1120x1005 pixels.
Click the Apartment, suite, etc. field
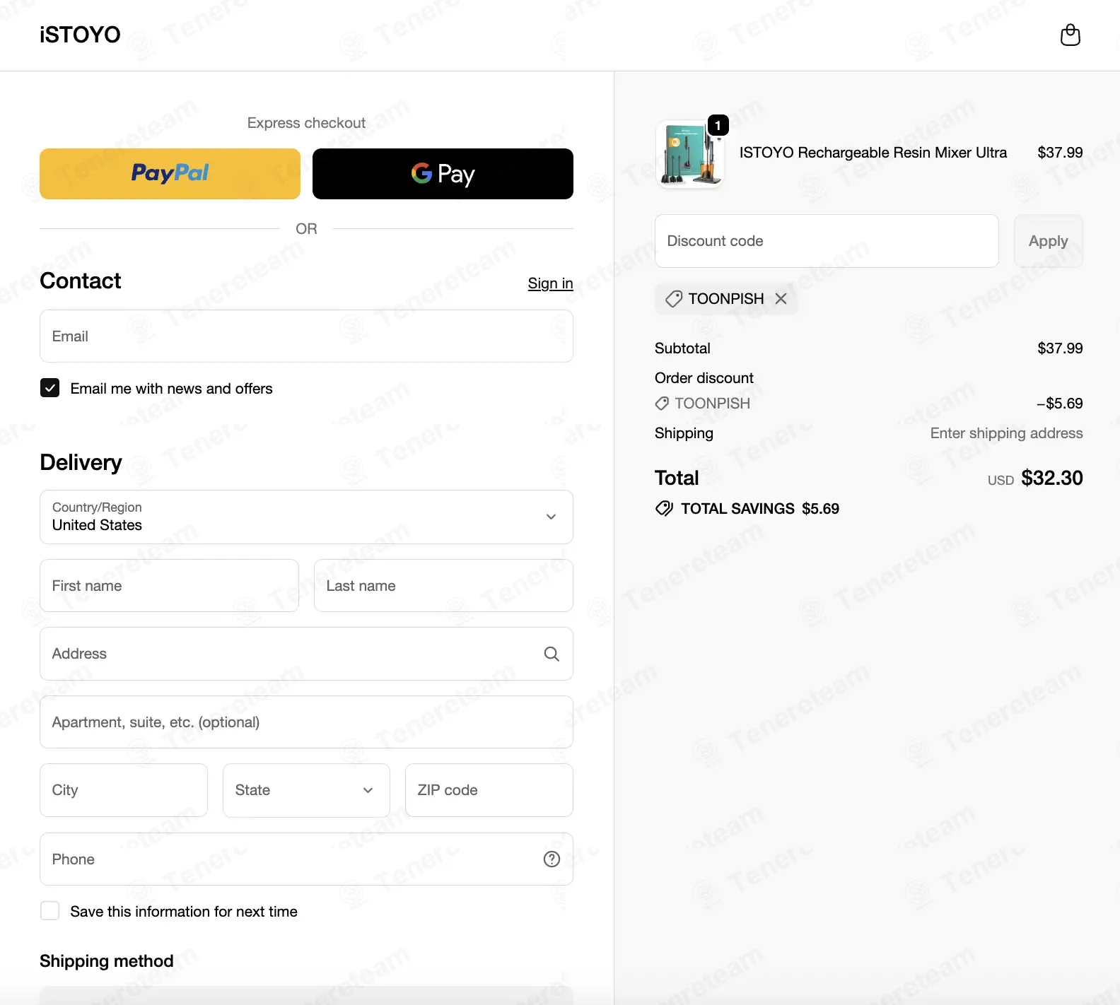pyautogui.click(x=306, y=722)
